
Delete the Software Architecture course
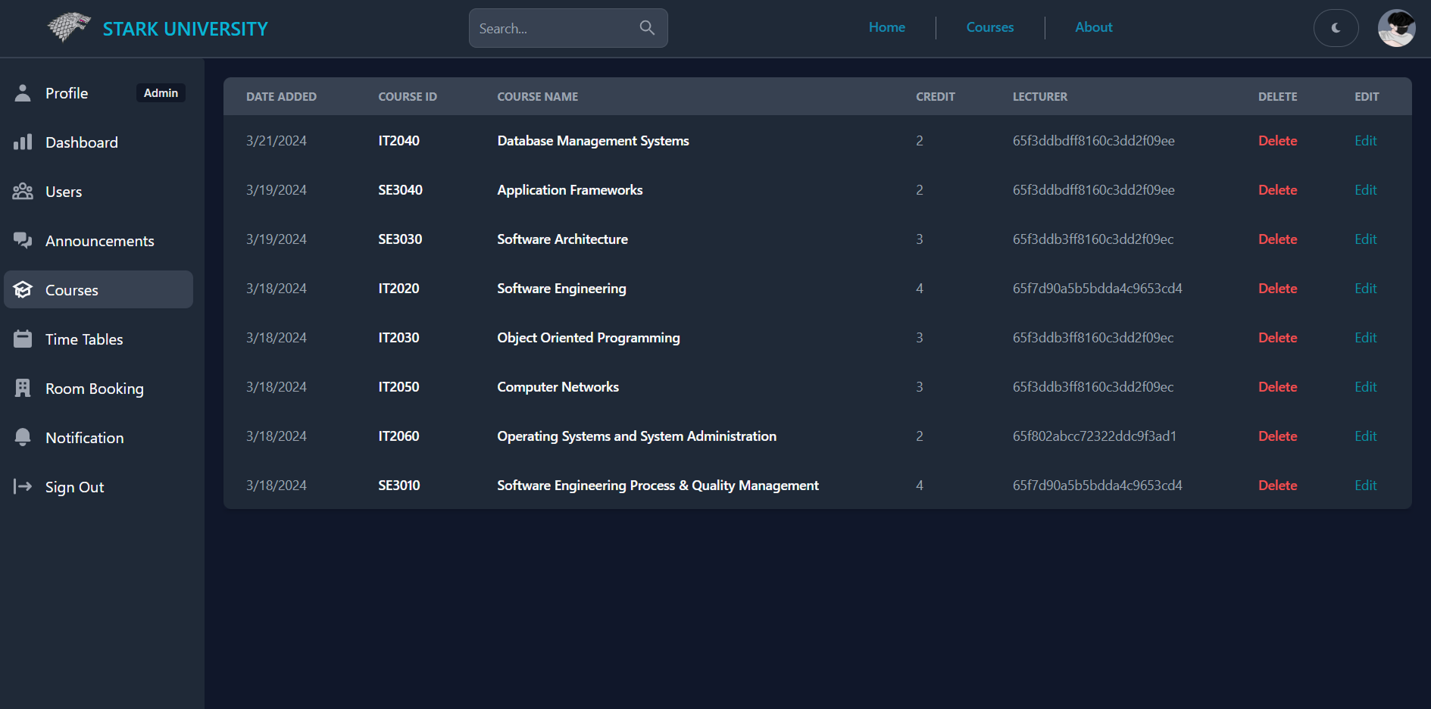pos(1277,239)
